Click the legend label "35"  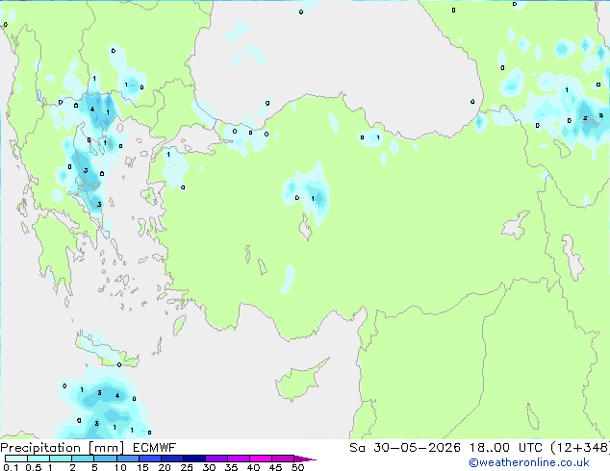231,467
